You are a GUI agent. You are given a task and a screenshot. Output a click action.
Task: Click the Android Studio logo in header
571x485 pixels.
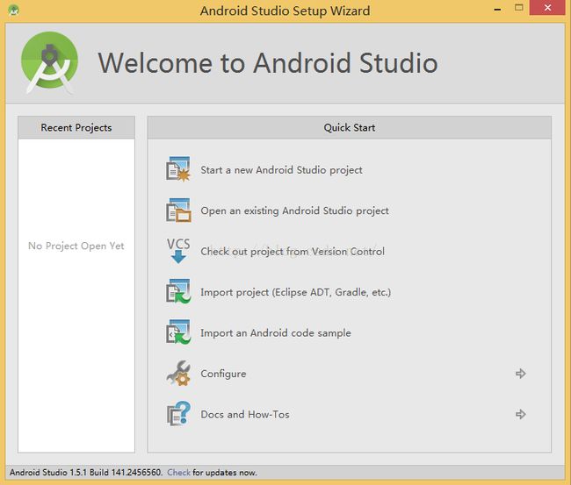tap(49, 62)
